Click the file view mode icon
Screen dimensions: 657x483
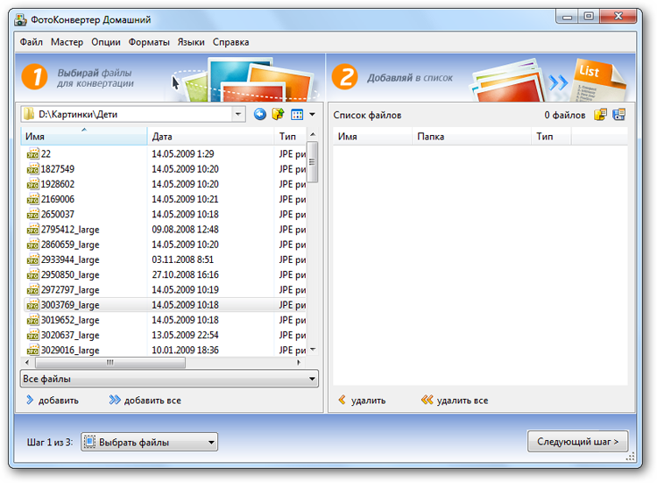click(x=297, y=115)
